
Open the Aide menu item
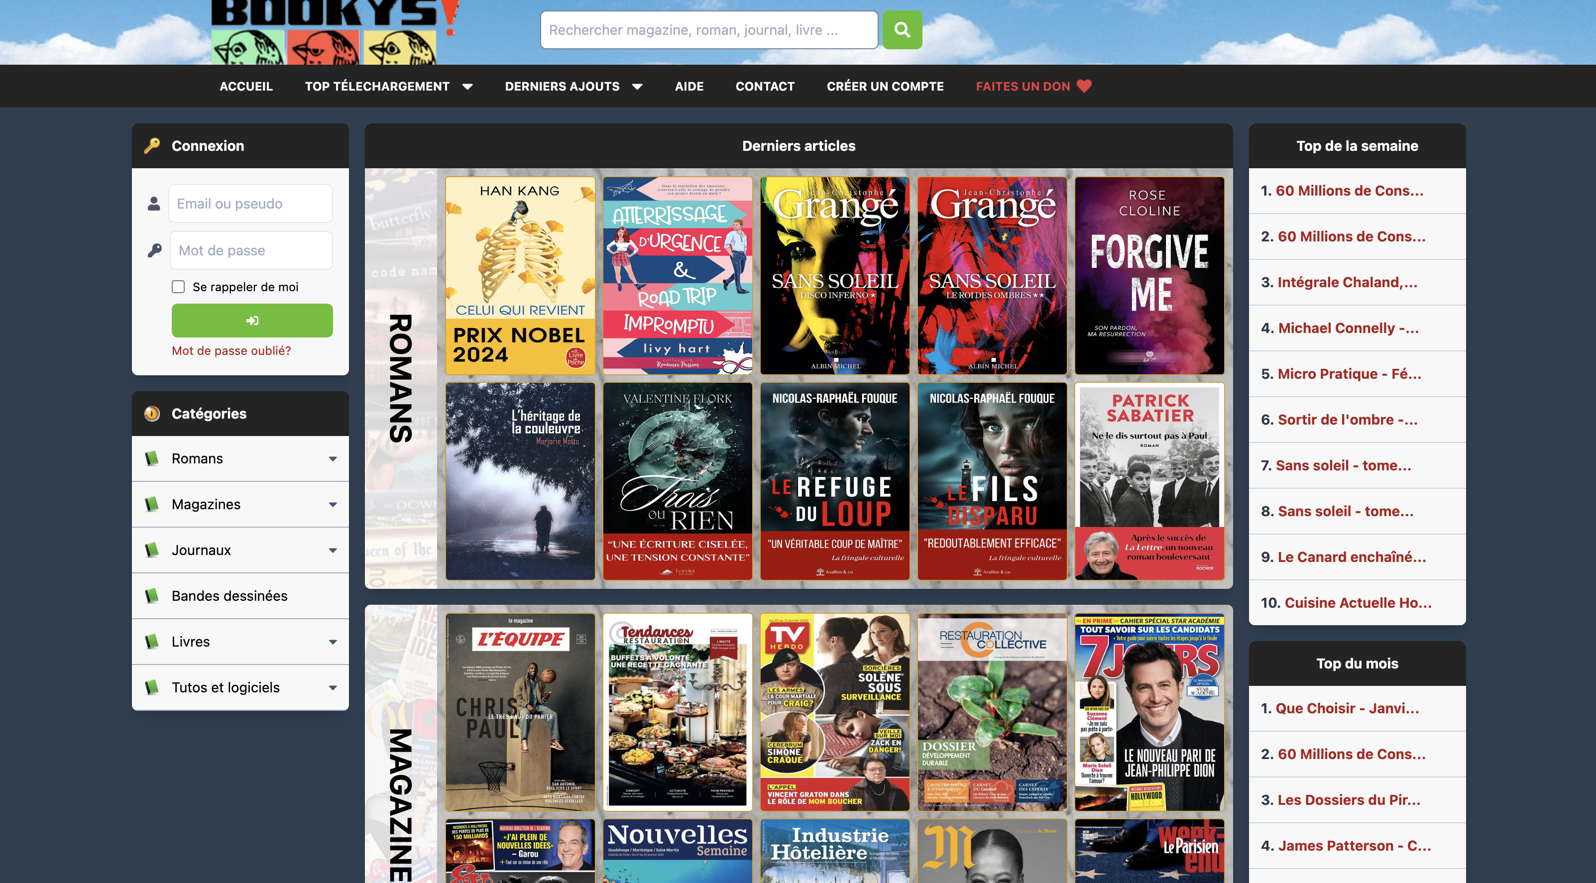pyautogui.click(x=689, y=86)
